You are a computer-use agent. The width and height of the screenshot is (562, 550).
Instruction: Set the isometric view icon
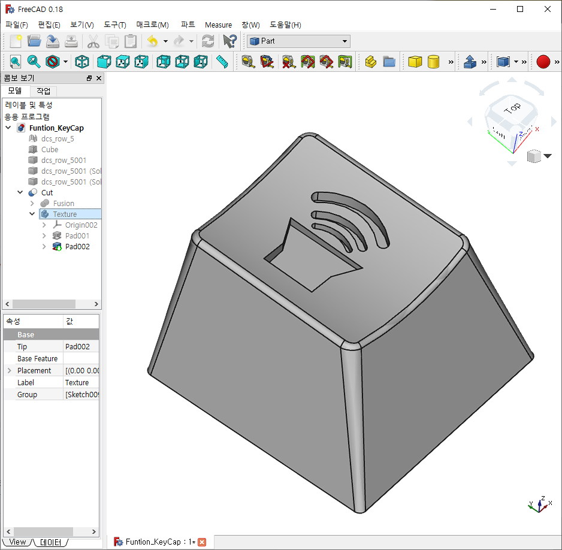tap(82, 62)
